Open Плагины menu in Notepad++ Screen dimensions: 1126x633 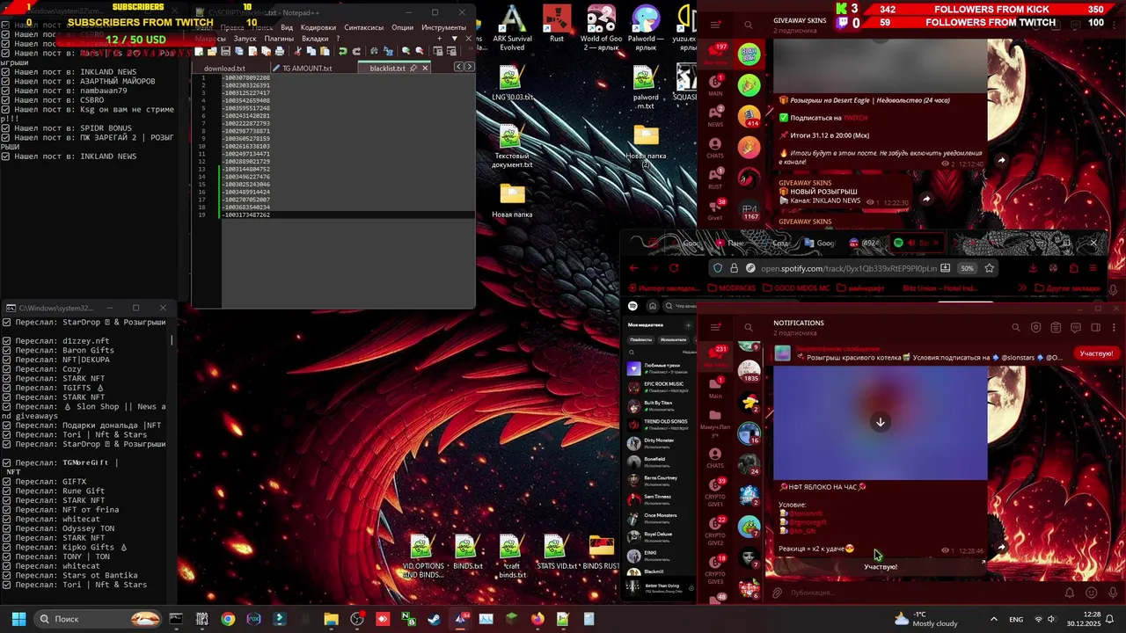[279, 39]
